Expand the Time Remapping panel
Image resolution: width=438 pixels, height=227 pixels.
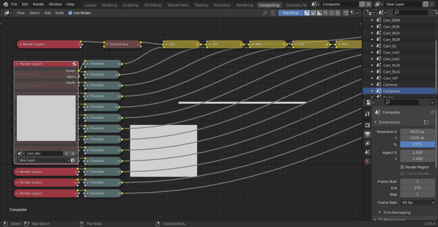[380, 212]
